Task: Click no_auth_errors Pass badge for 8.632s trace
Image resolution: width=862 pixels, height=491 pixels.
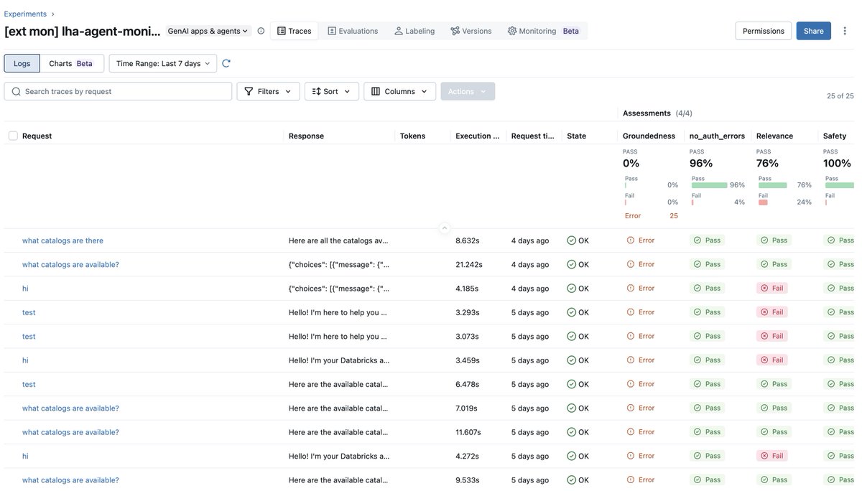Action: coord(707,240)
